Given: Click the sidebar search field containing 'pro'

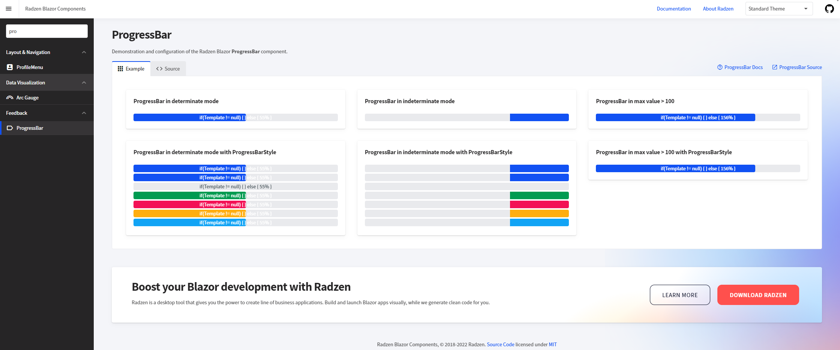Looking at the screenshot, I should point(47,31).
